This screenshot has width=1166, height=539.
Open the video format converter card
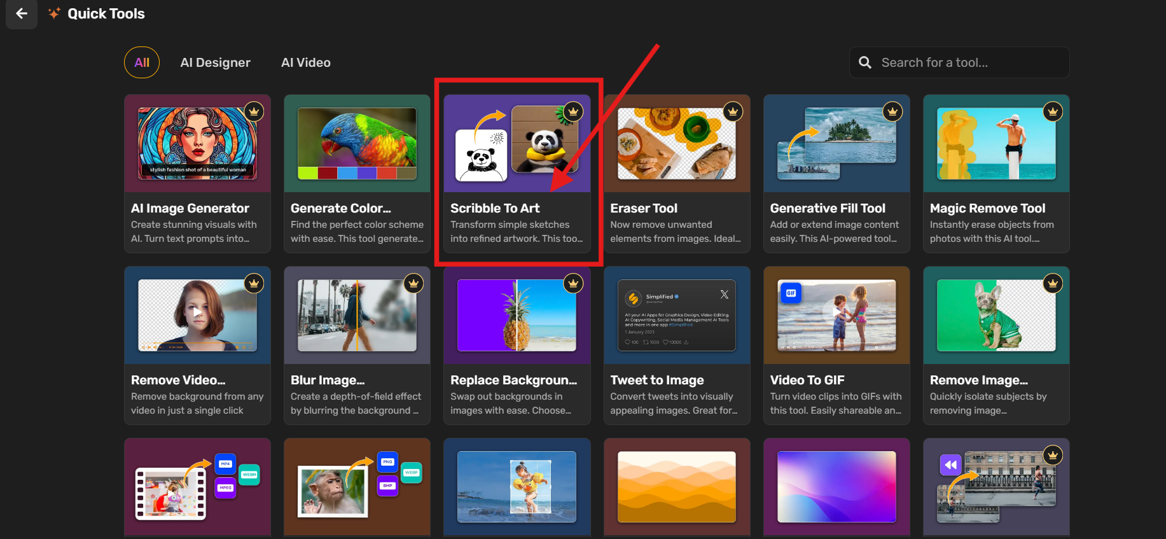(198, 487)
